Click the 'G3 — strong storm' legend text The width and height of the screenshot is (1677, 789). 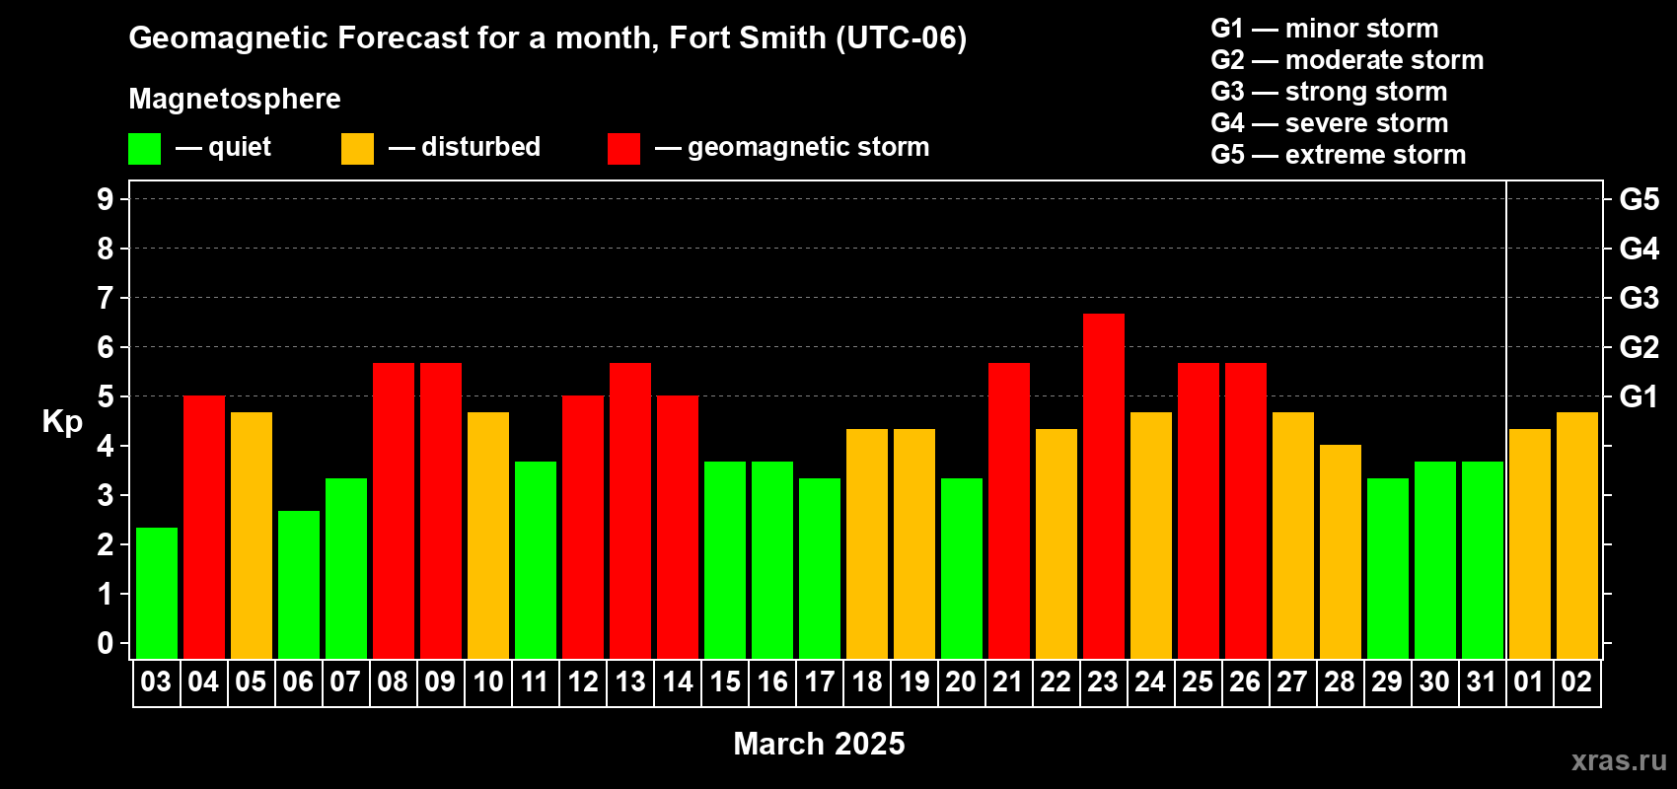click(x=1330, y=92)
